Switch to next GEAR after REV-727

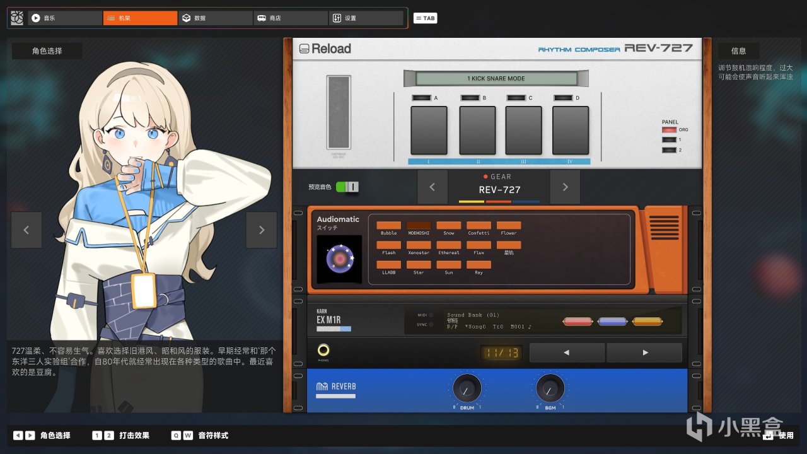pyautogui.click(x=565, y=187)
